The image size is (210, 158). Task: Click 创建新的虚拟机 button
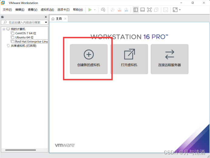[89, 59]
